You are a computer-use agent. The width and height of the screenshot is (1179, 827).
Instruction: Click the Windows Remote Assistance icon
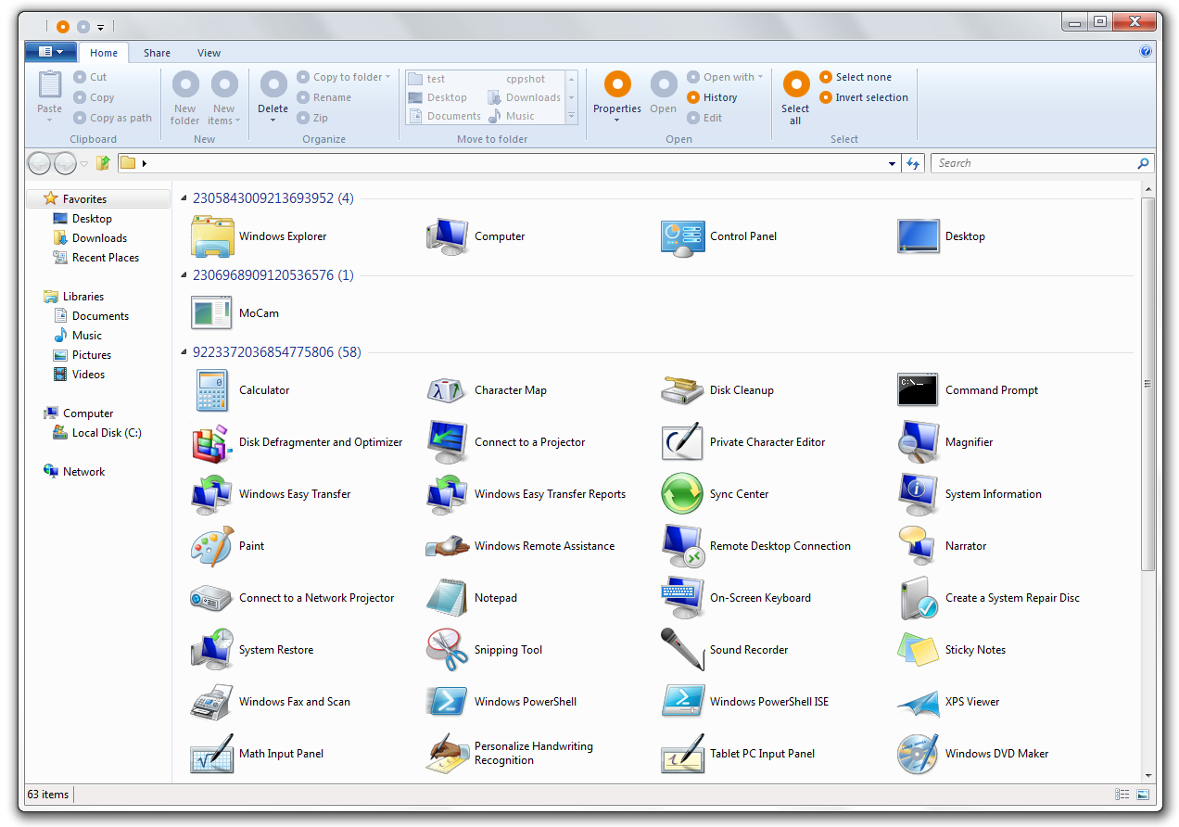[x=448, y=546]
